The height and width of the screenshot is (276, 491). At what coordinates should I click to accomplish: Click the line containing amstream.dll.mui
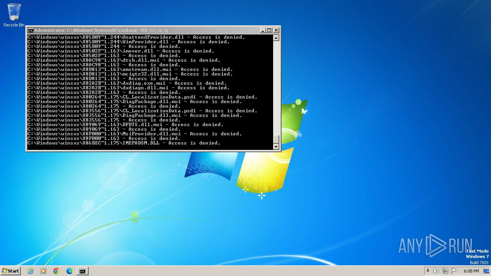(130, 69)
